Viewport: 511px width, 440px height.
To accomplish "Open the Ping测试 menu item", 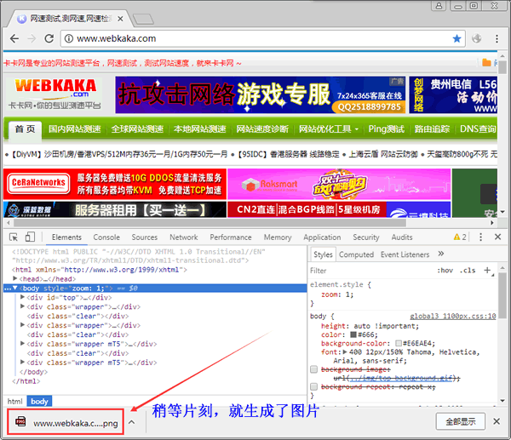I will (x=387, y=129).
